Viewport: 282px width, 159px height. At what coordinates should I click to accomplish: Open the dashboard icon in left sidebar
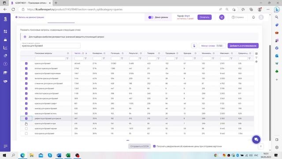[5, 31]
